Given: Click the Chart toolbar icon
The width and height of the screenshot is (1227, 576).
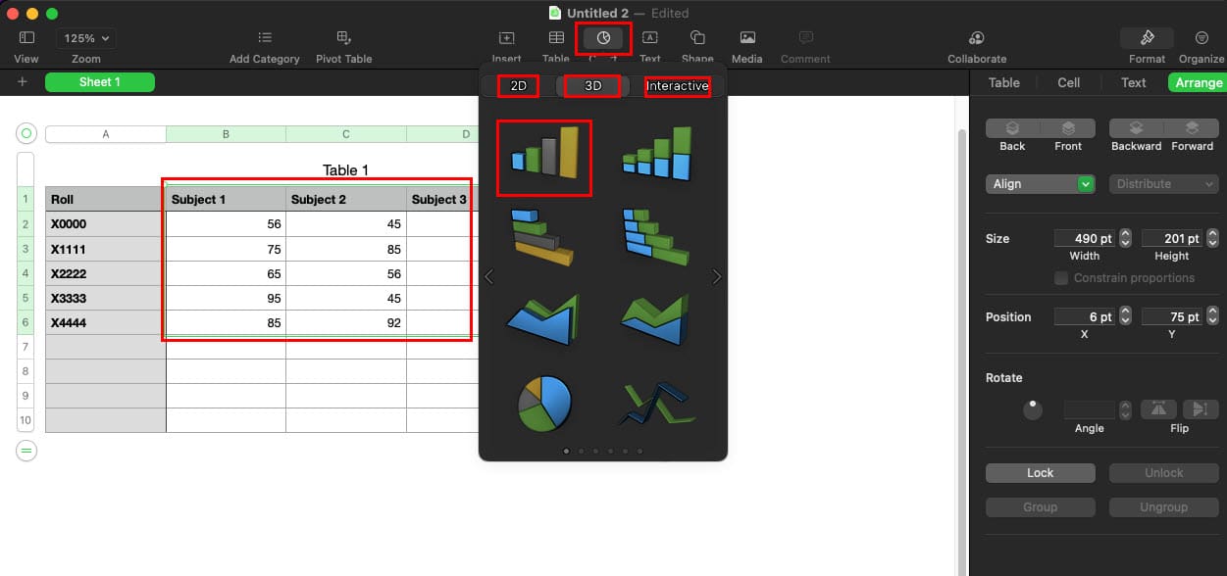Looking at the screenshot, I should [x=603, y=38].
